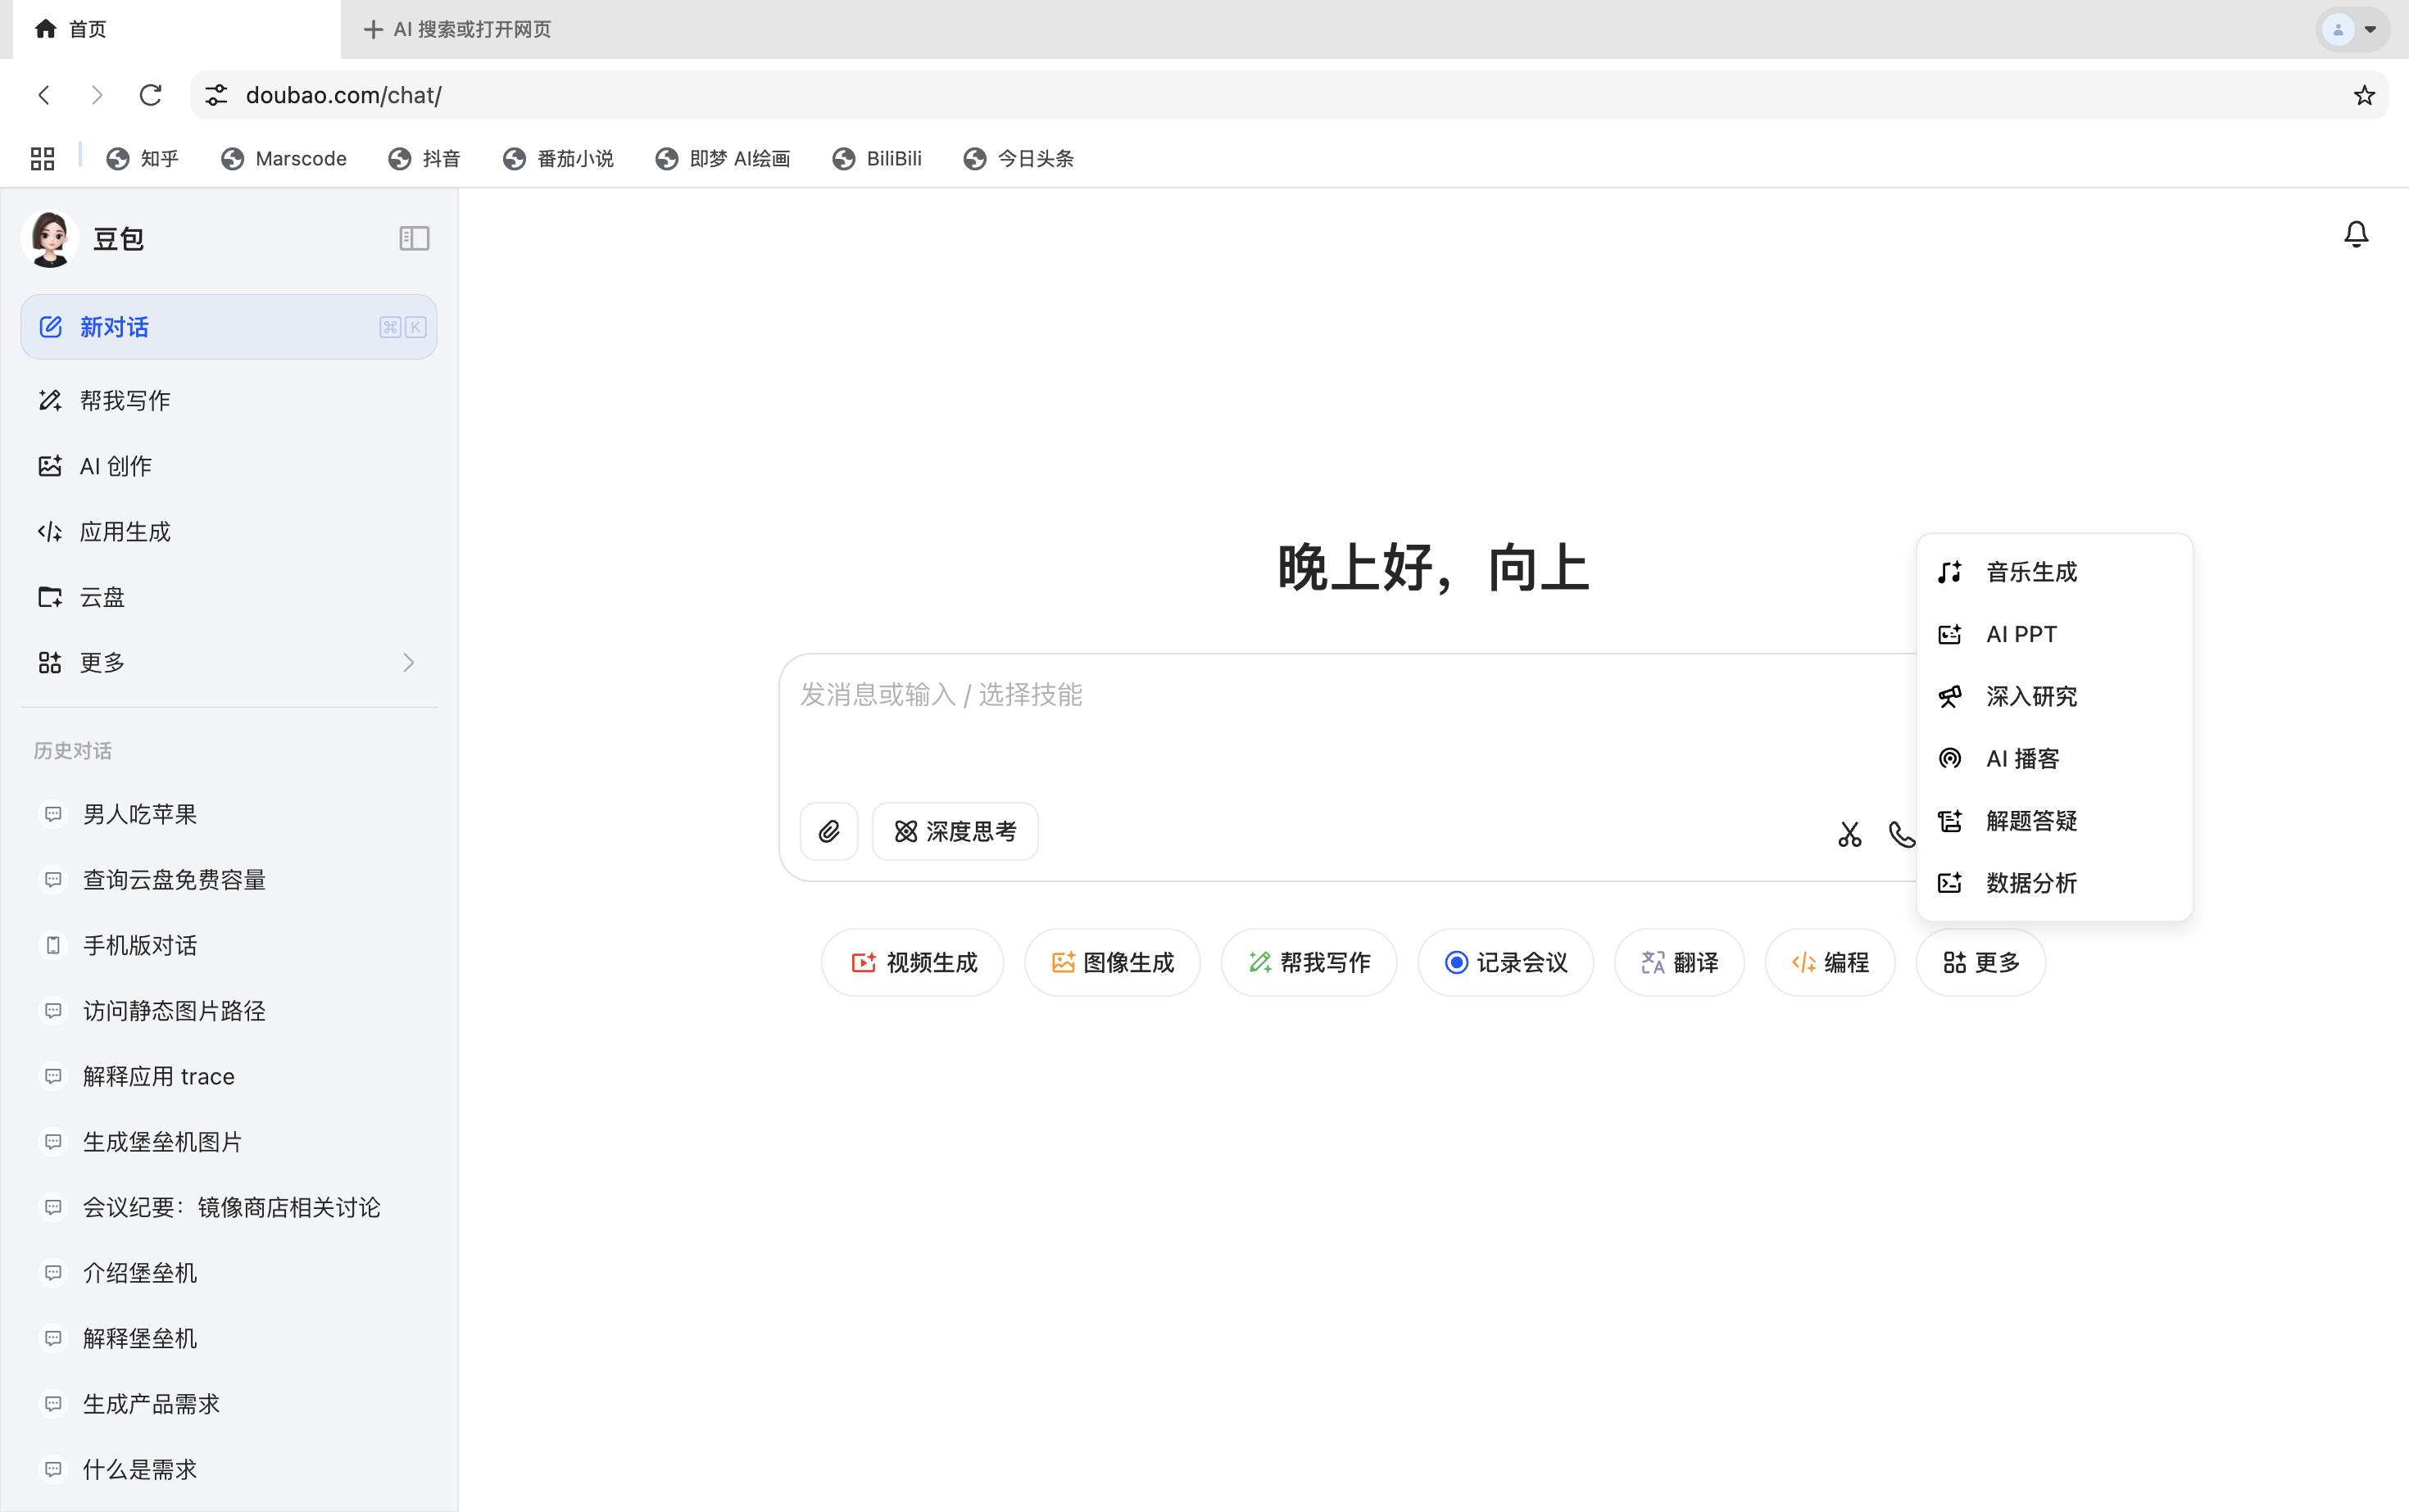
Task: Start a 新对话 in sidebar
Action: click(x=228, y=327)
